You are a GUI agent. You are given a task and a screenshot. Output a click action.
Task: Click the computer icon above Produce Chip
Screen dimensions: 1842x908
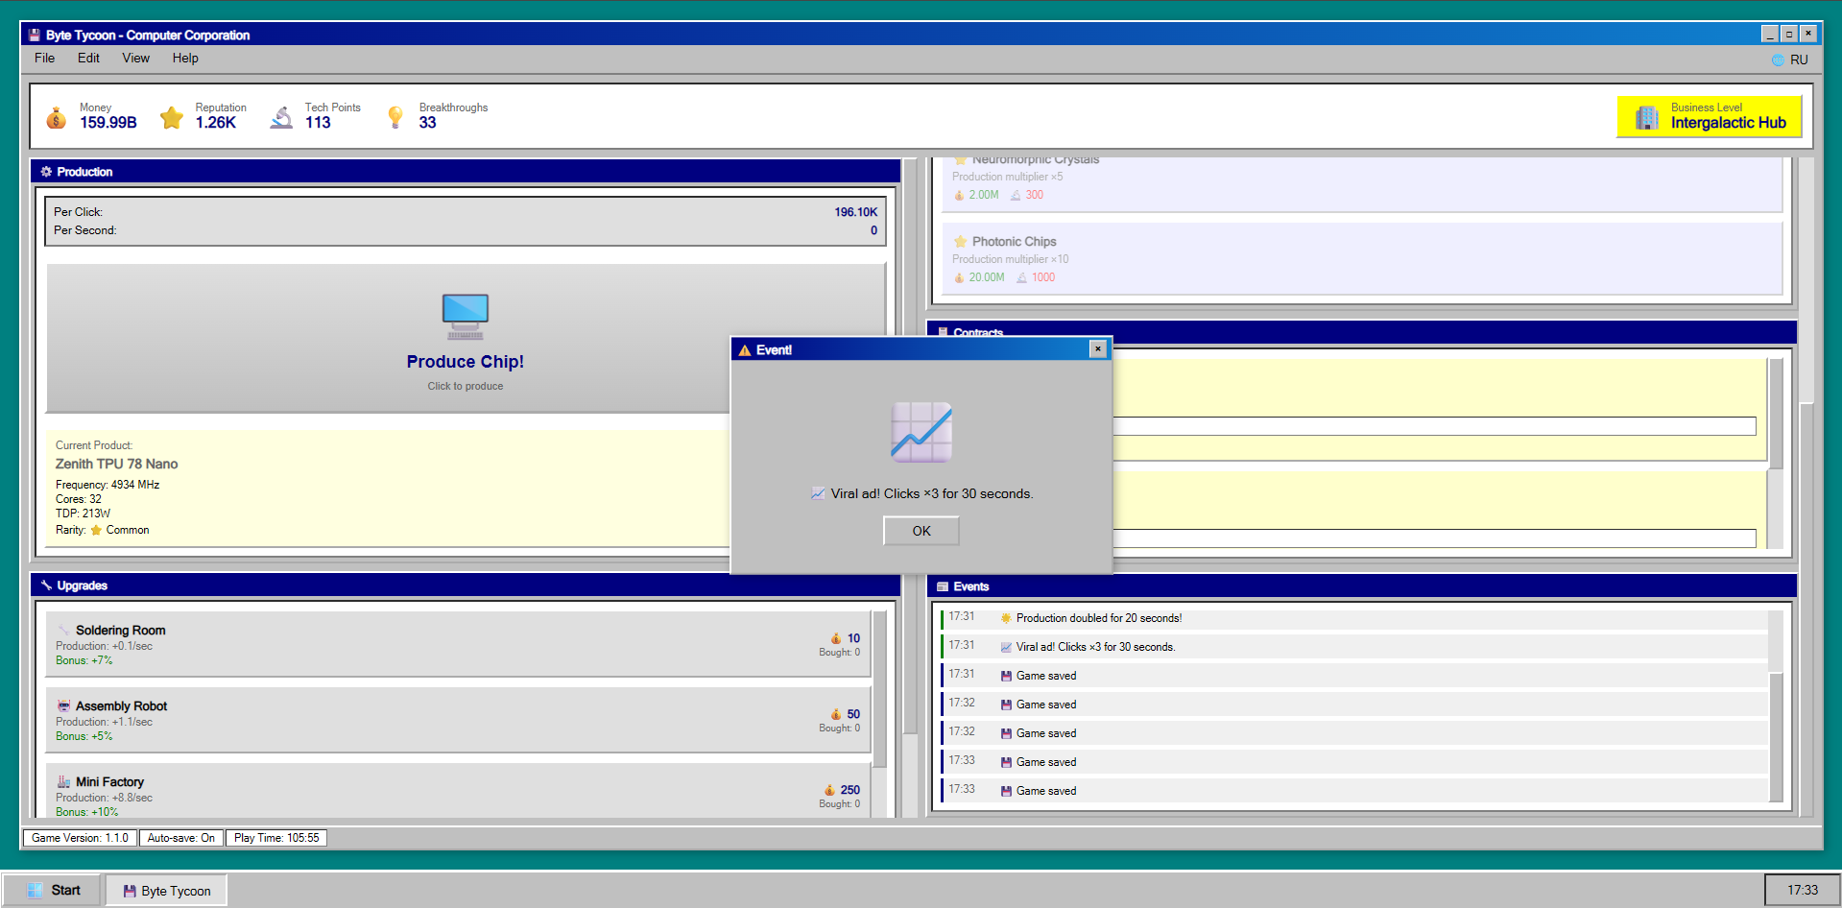click(464, 317)
